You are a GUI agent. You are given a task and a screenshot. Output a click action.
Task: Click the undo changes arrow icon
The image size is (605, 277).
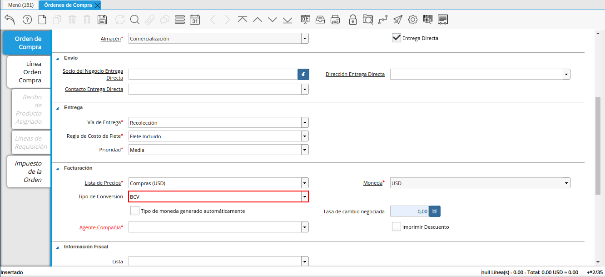pos(10,19)
